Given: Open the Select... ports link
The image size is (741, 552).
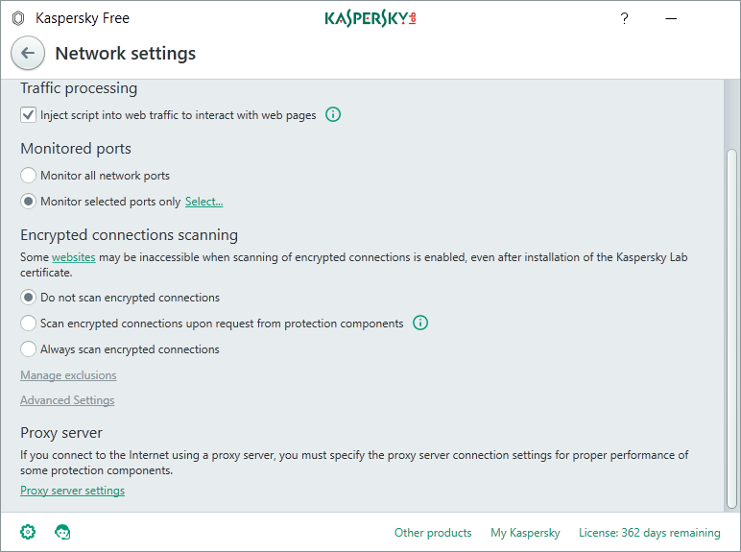Looking at the screenshot, I should (x=203, y=202).
